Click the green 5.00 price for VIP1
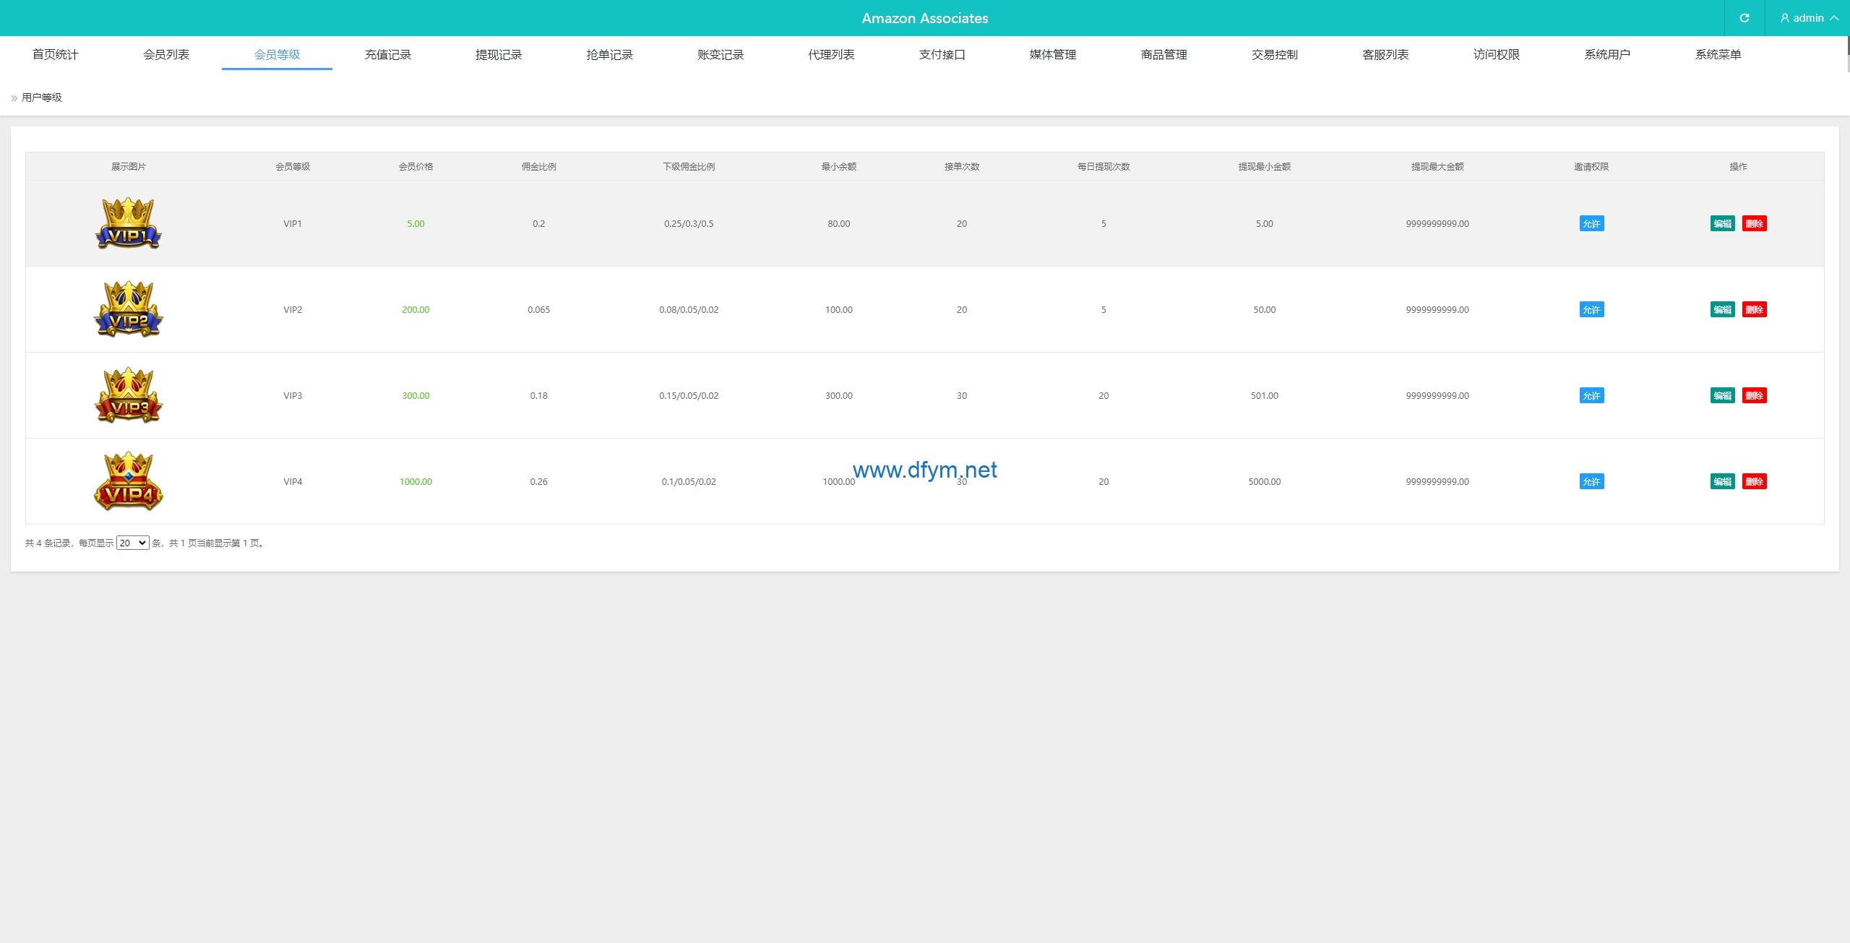Screen dimensions: 1850x943 tap(416, 223)
